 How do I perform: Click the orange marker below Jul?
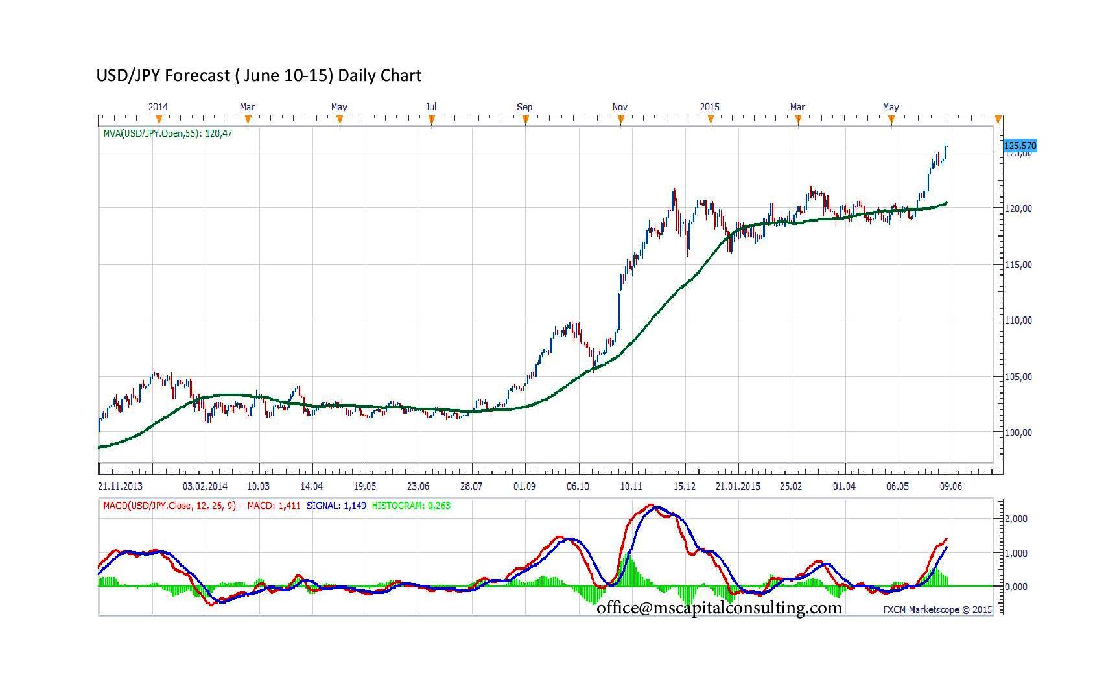[432, 119]
